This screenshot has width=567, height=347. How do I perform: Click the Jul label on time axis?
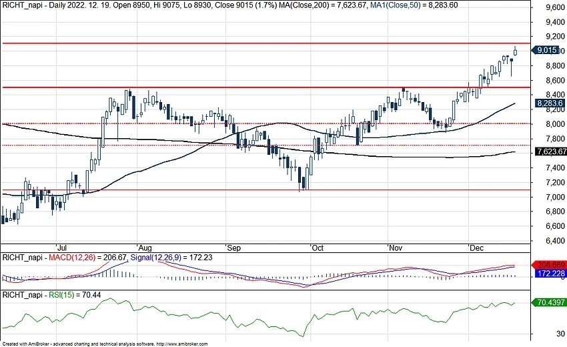click(62, 246)
